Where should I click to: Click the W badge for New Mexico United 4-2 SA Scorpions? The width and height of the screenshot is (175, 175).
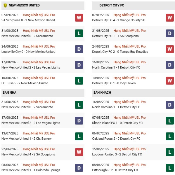click(x=79, y=152)
